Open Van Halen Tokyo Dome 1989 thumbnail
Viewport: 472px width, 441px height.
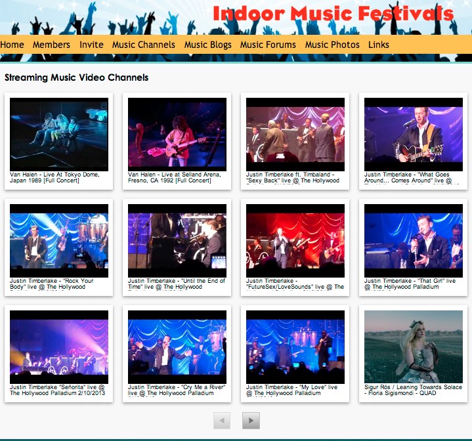pos(59,135)
